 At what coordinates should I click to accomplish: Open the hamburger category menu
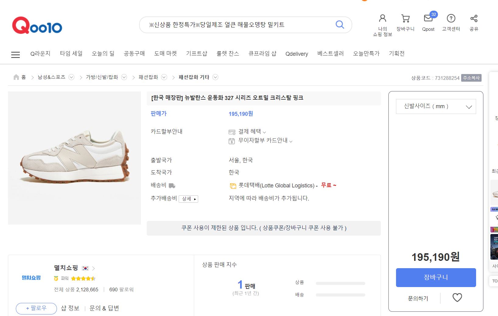[16, 55]
